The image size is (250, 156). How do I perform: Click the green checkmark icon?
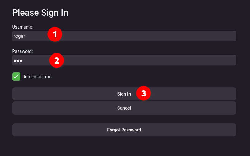tap(16, 77)
